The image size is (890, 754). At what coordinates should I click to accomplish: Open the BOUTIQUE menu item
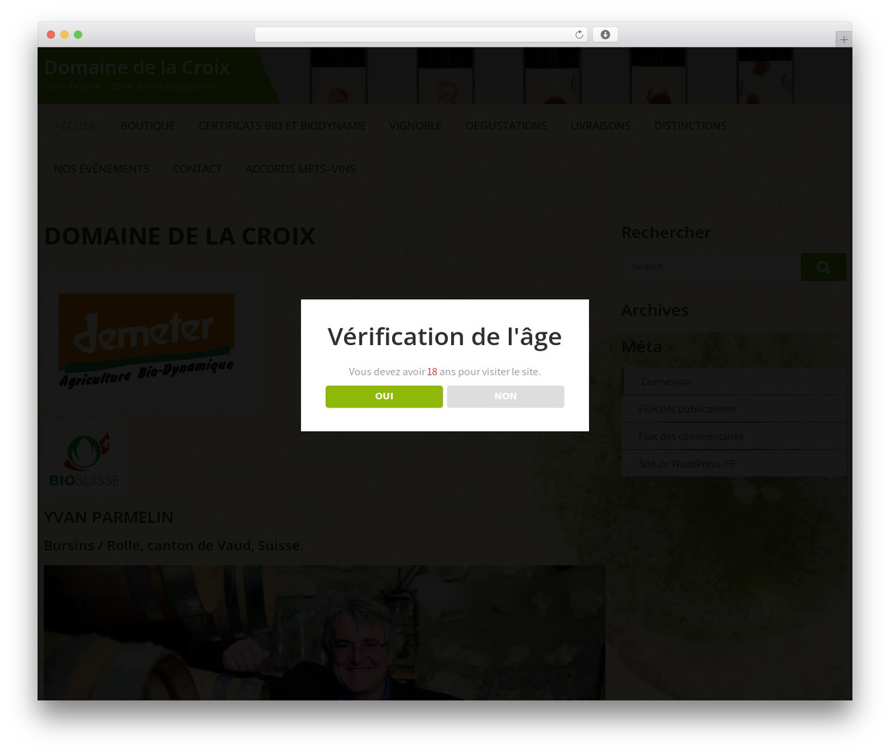click(x=148, y=126)
